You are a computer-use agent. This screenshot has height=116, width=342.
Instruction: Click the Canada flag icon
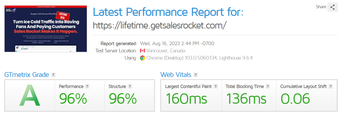142,51
